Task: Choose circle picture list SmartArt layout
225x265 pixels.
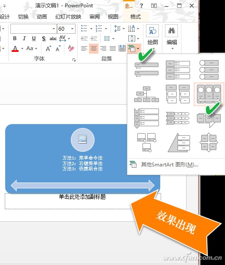Action: (x=209, y=70)
